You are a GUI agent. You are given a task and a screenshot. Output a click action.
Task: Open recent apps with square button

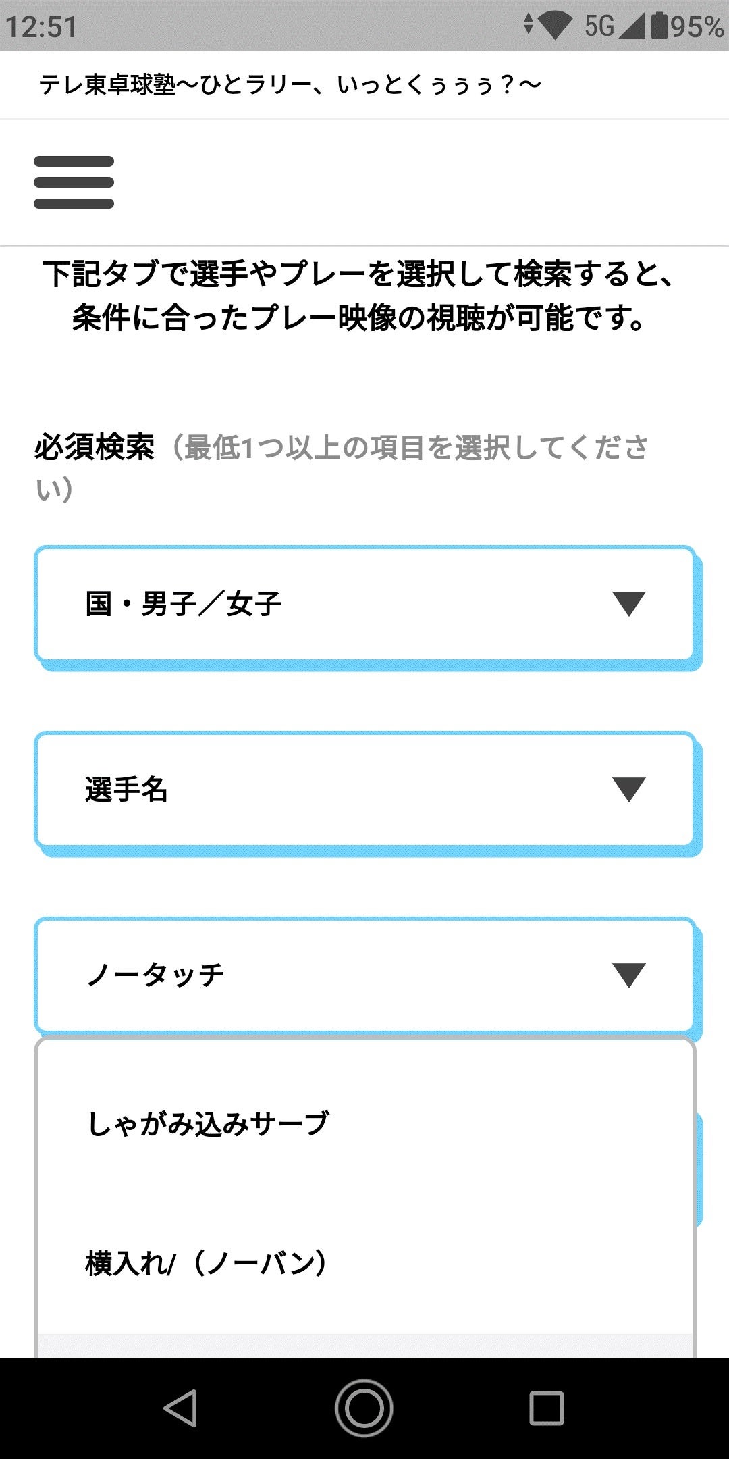tap(547, 1408)
